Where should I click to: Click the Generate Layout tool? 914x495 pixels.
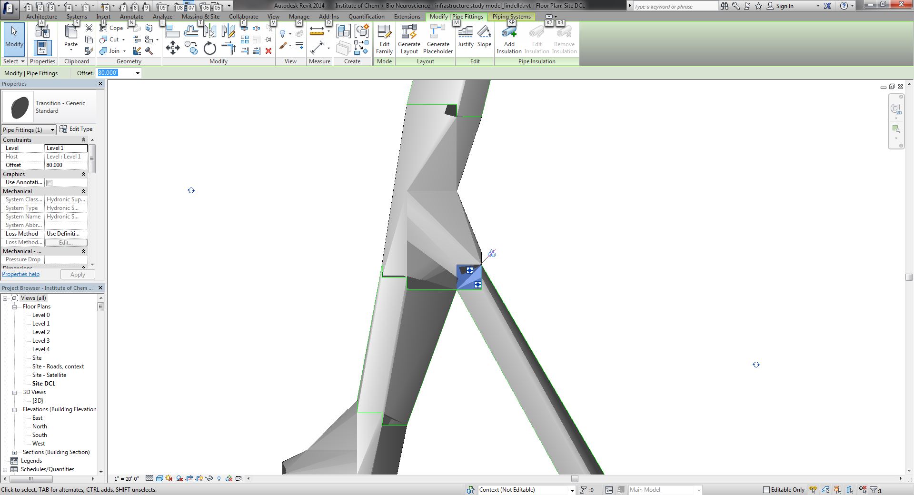(x=409, y=39)
